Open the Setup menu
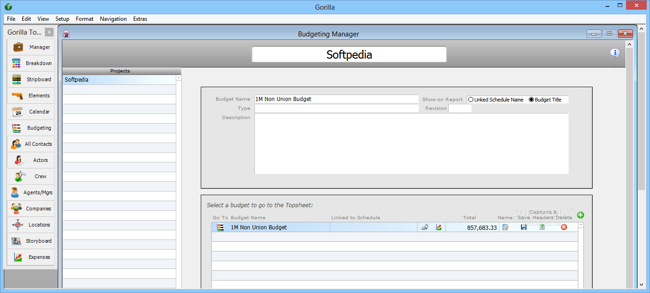This screenshot has height=293, width=650. tap(62, 19)
